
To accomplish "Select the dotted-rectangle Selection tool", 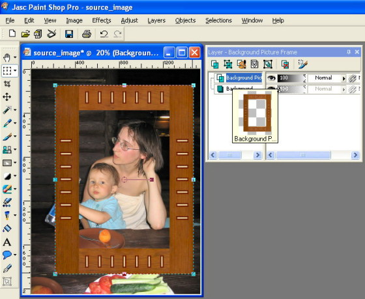I will pos(7,70).
